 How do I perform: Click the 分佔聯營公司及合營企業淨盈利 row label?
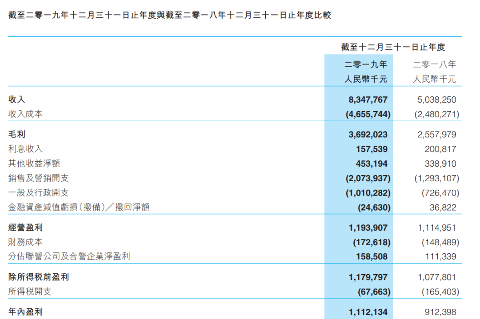tap(69, 256)
